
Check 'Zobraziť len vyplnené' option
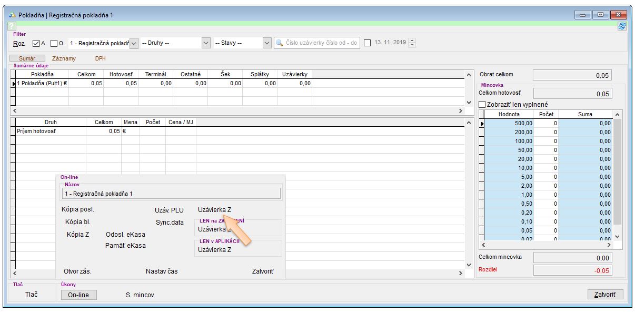click(482, 105)
